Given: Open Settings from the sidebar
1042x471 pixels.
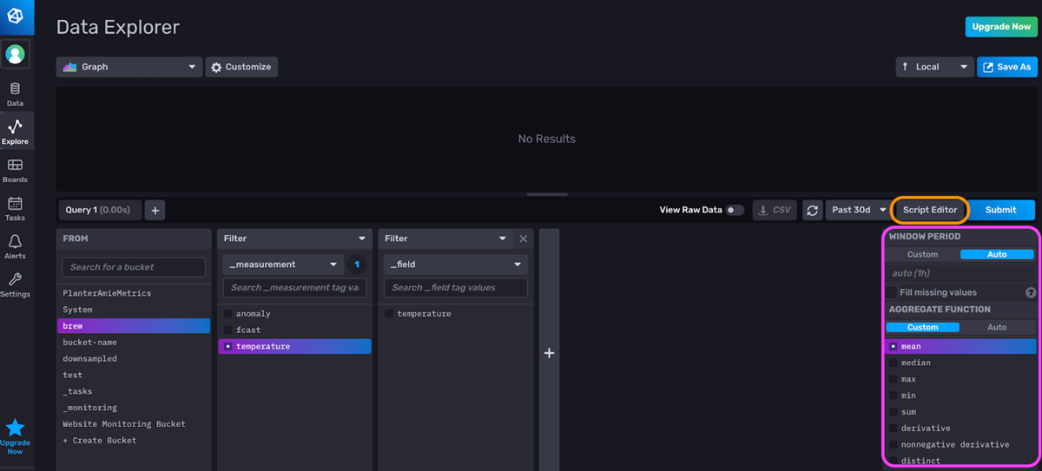Looking at the screenshot, I should pos(15,285).
